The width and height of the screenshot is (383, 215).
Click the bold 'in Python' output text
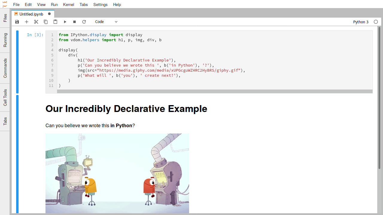pos(121,125)
